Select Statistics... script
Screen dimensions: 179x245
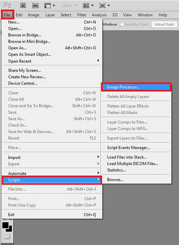136,170
